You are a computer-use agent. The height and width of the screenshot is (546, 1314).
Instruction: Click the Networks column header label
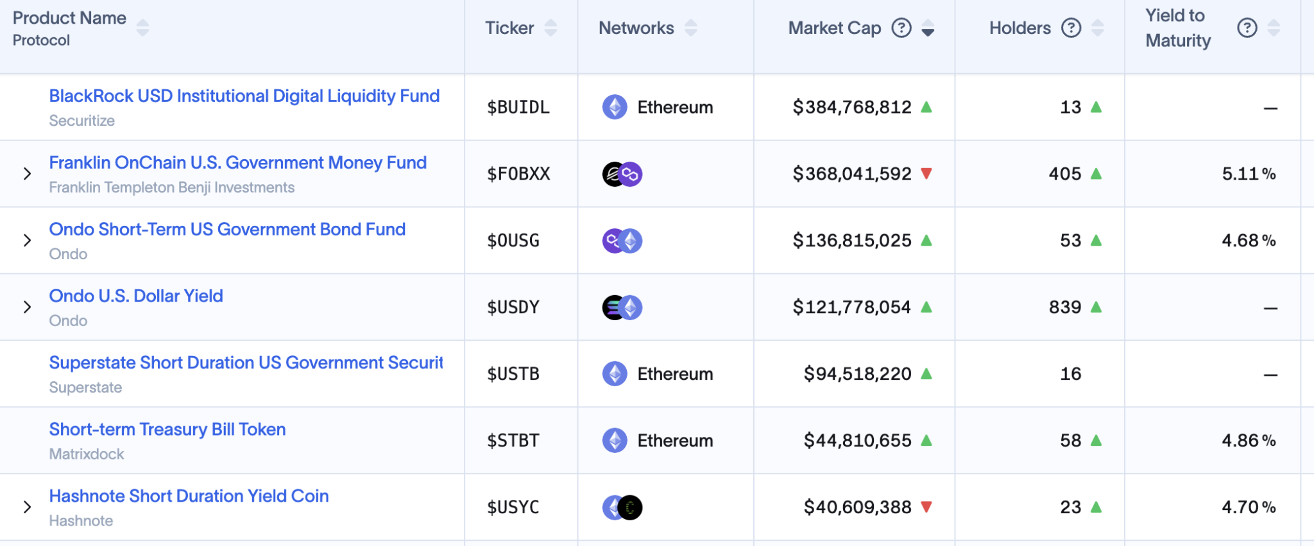636,28
